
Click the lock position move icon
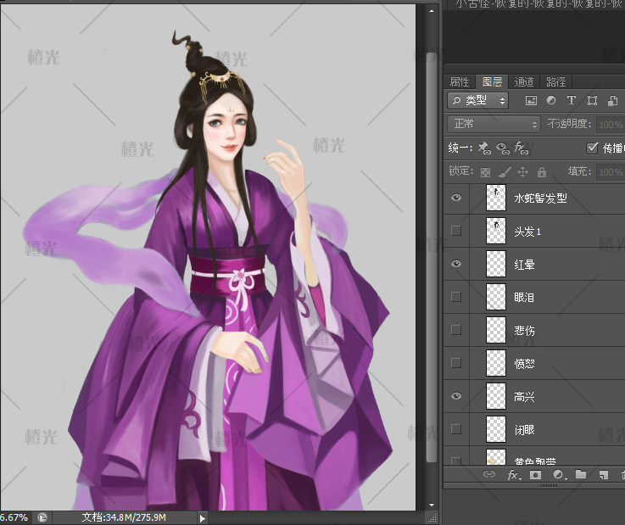[x=523, y=172]
